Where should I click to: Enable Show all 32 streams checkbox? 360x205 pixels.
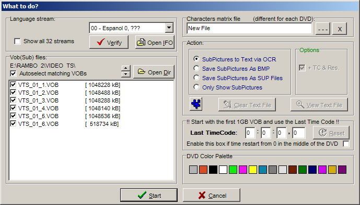(x=17, y=42)
